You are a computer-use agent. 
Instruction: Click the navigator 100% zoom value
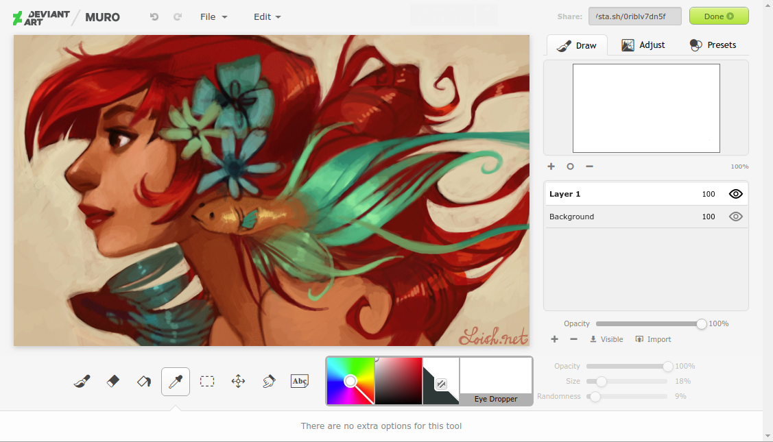click(x=739, y=167)
